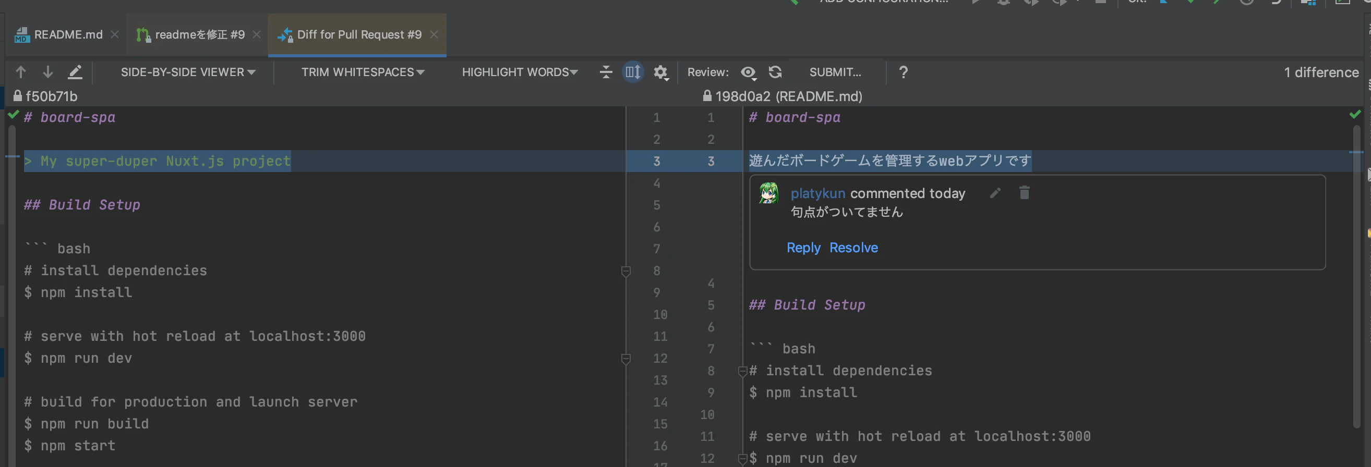Edit the comment with pencil icon
Image resolution: width=1371 pixels, height=467 pixels.
pos(995,192)
